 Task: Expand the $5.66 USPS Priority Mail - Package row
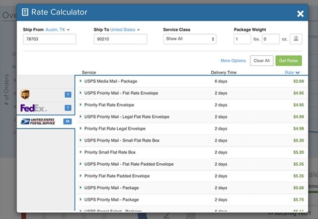pos(80,188)
